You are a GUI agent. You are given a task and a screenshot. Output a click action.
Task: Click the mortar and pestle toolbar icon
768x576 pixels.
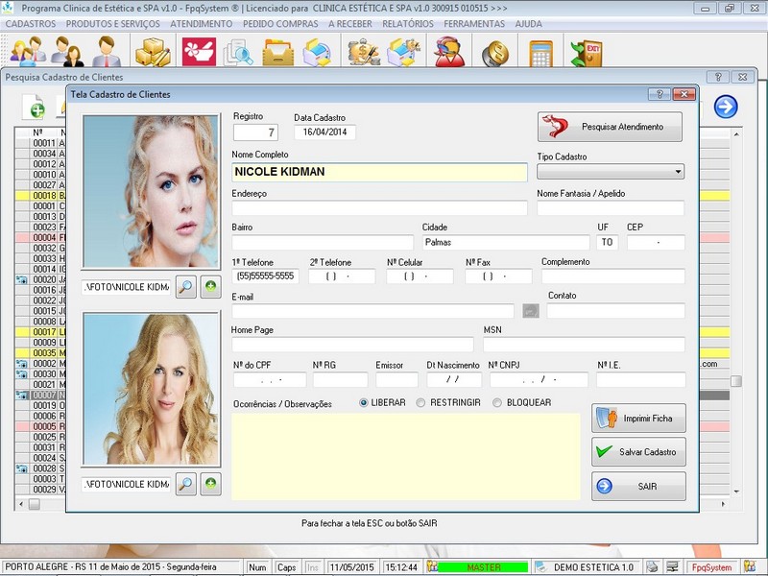coord(199,51)
